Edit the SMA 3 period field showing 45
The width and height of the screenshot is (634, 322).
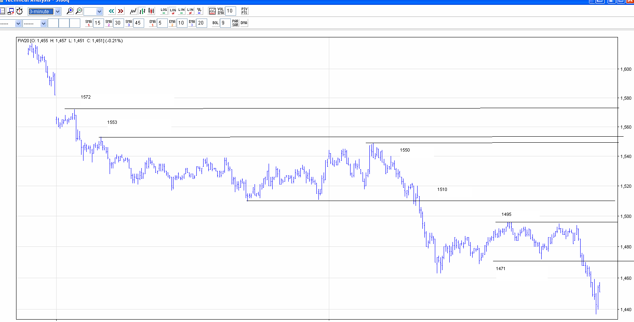[139, 23]
